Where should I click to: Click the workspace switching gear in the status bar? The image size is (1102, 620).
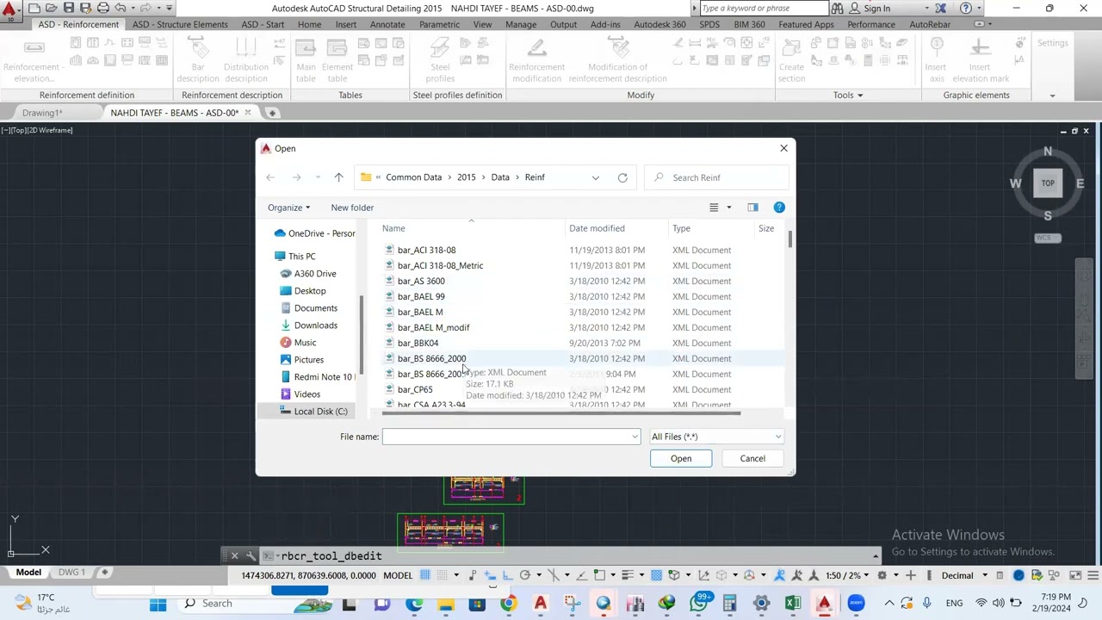coord(882,575)
